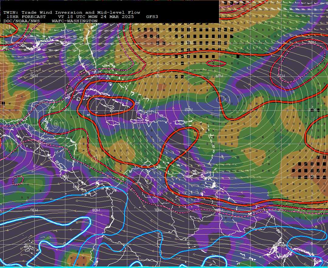328x268 pixels.
Task: Click the '50W' longitude label near the dashed pink oval
Action: point(281,76)
